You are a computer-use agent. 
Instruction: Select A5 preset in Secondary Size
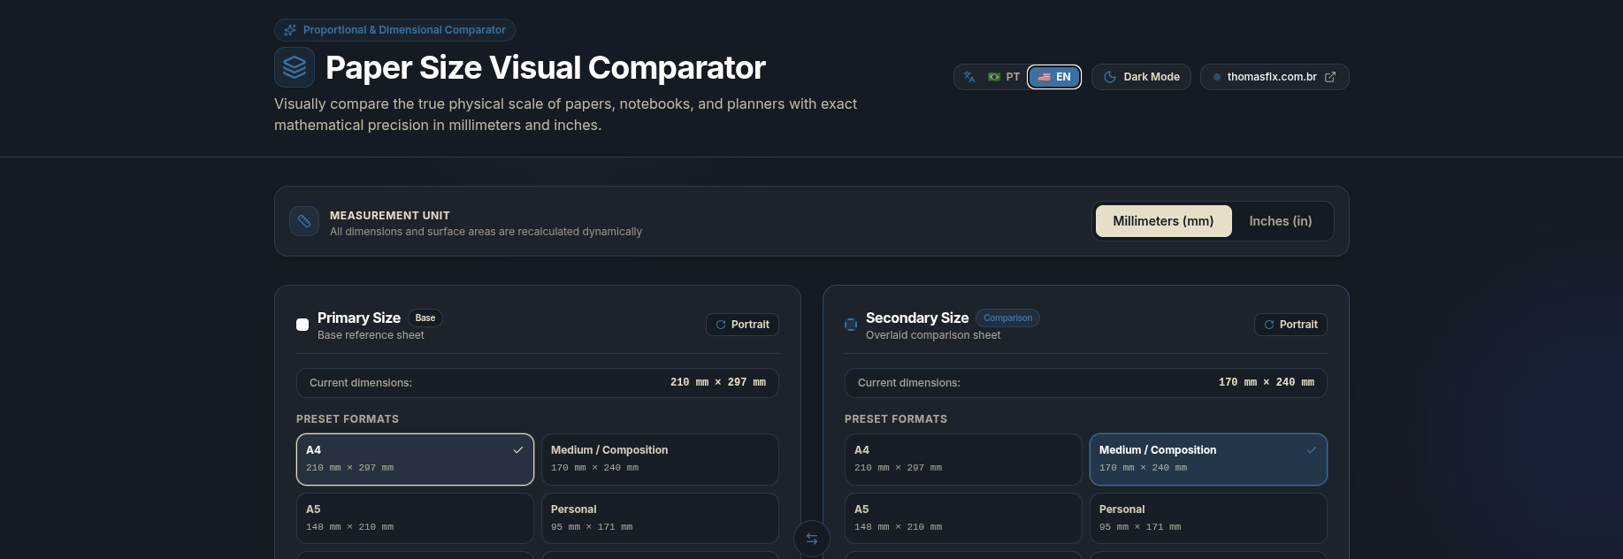coord(963,518)
